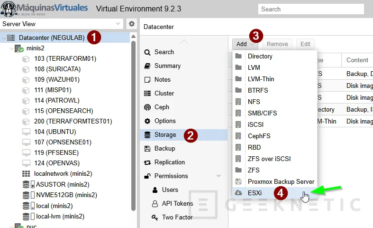Select container icon for 103 (TERRAFORM01)
The height and width of the screenshot is (228, 373).
pos(26,59)
